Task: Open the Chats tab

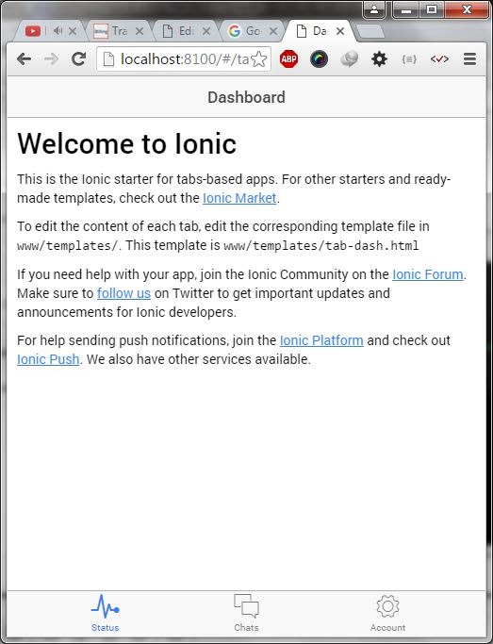Action: tap(246, 613)
